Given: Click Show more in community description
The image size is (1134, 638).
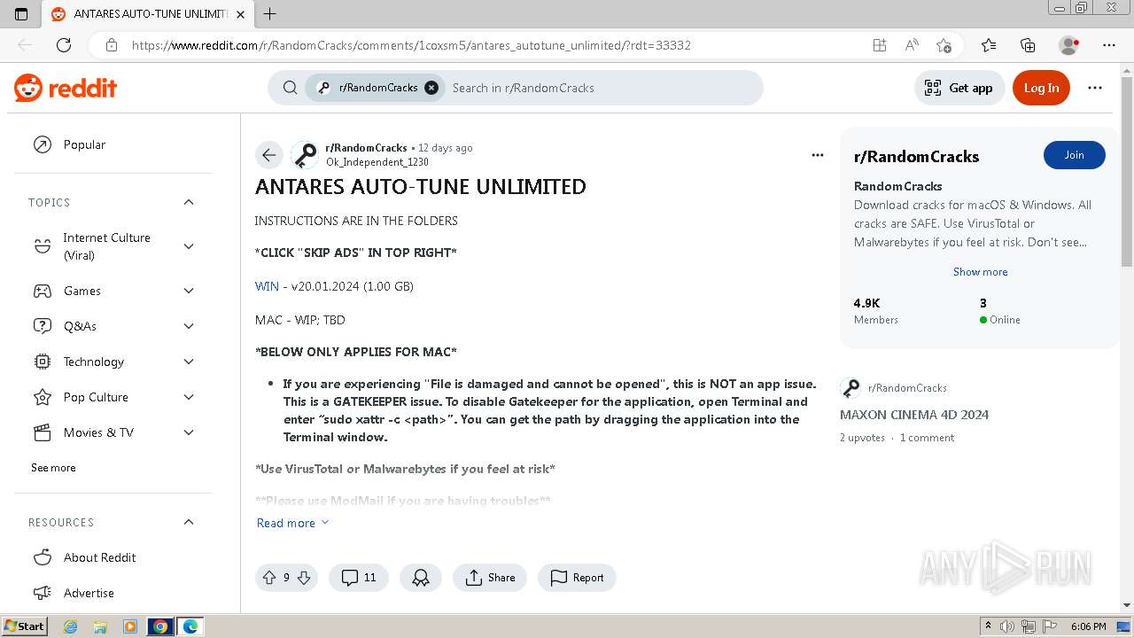Looking at the screenshot, I should pos(980,272).
